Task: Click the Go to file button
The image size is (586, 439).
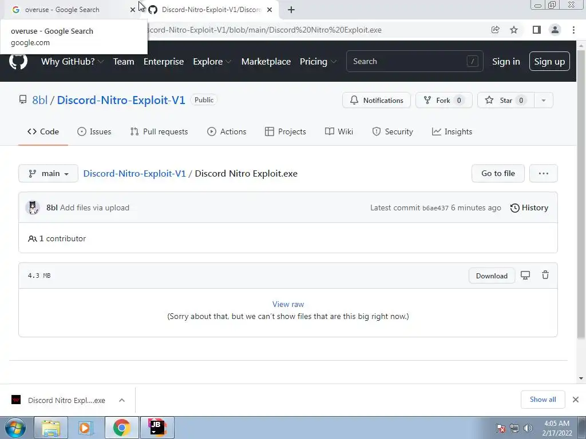Action: 498,173
